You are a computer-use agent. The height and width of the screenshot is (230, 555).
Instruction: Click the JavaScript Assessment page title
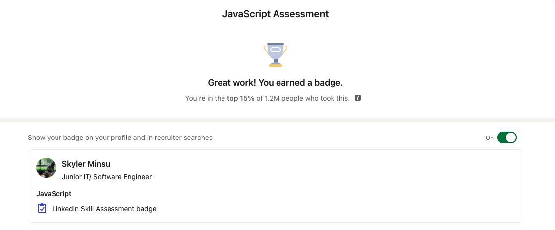pyautogui.click(x=276, y=14)
